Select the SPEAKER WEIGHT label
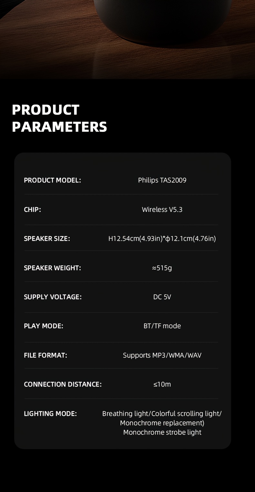255x492 pixels. coord(52,268)
